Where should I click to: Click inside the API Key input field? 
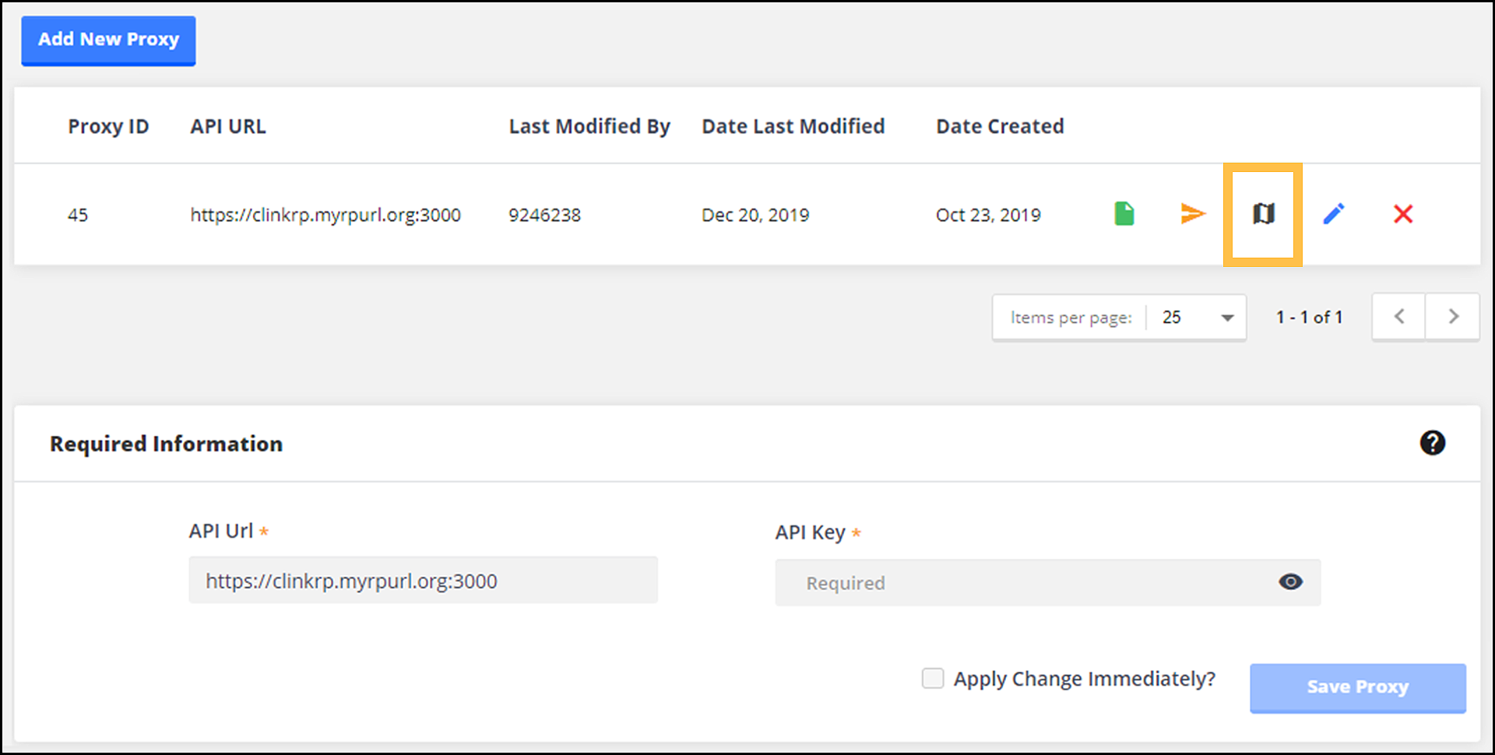1012,582
